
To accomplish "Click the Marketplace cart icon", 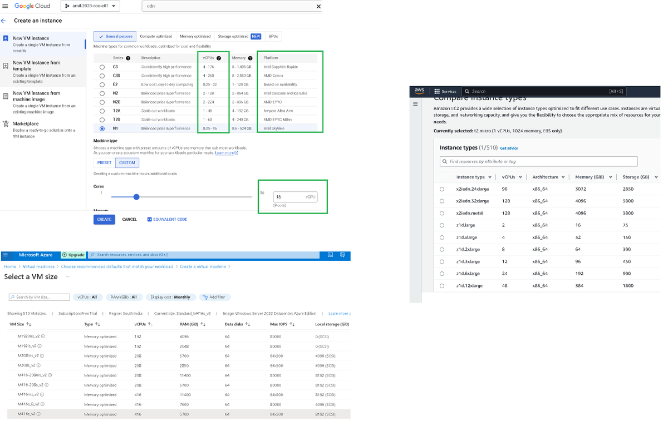I will click(6, 123).
